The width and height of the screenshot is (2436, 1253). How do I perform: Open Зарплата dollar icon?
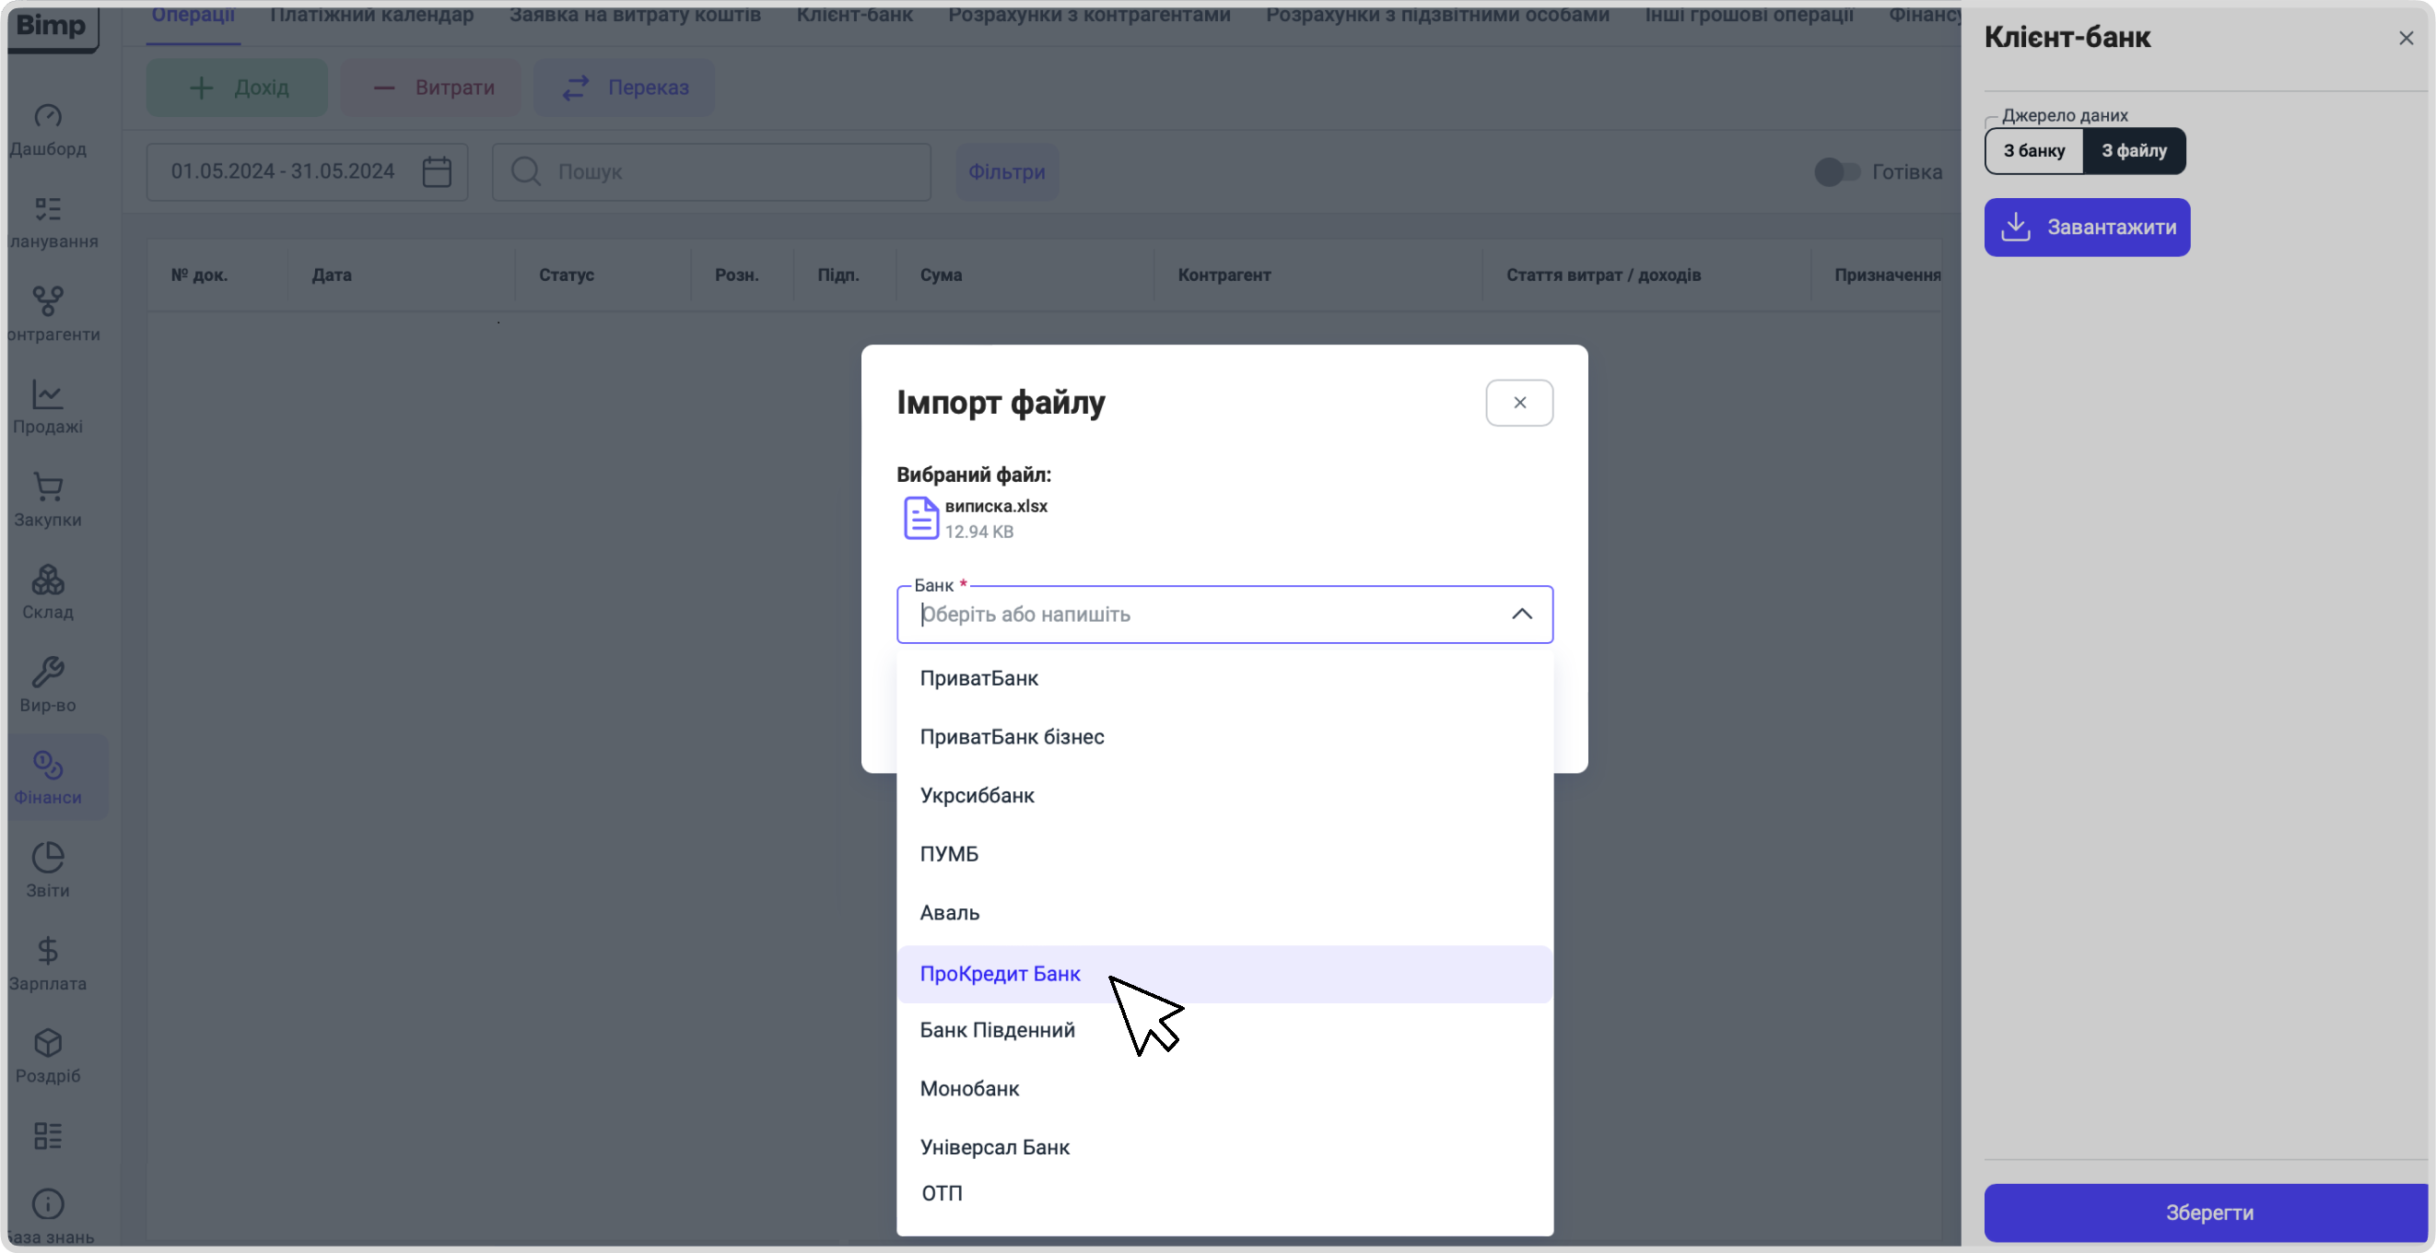pos(47,951)
